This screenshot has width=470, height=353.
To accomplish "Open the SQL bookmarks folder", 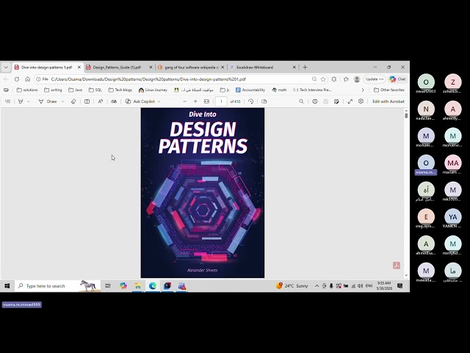I will coord(95,90).
